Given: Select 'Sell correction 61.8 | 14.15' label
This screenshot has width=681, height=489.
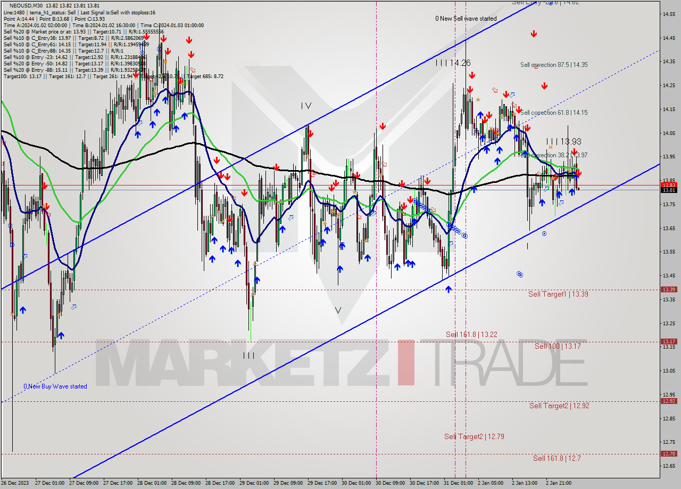Looking at the screenshot, I should point(554,113).
